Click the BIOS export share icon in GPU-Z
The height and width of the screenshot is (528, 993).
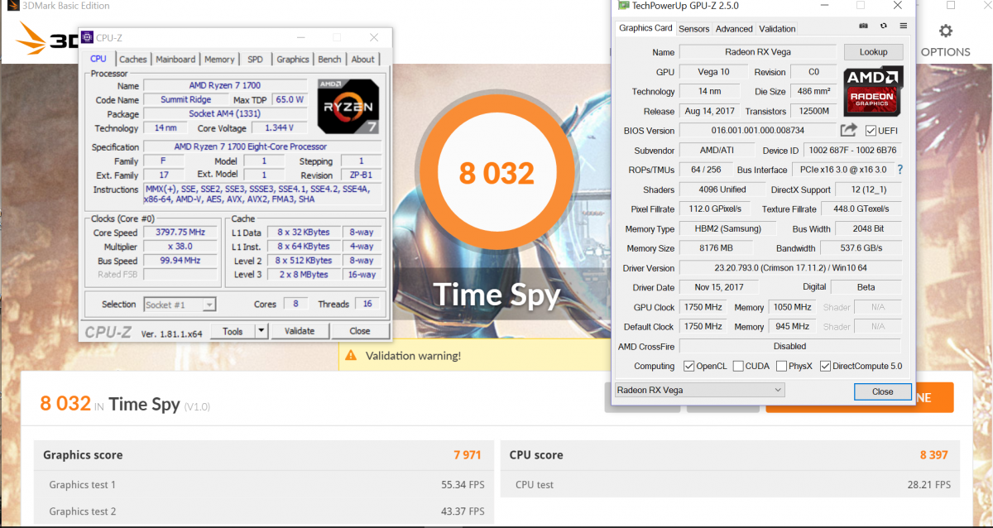tap(849, 130)
